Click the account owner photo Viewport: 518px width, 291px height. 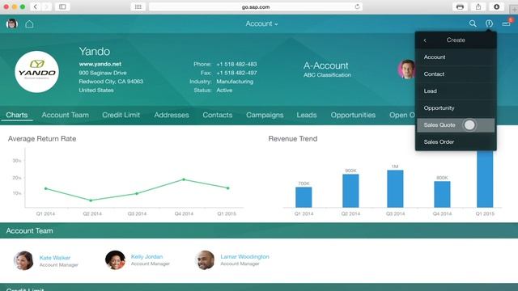(x=406, y=70)
